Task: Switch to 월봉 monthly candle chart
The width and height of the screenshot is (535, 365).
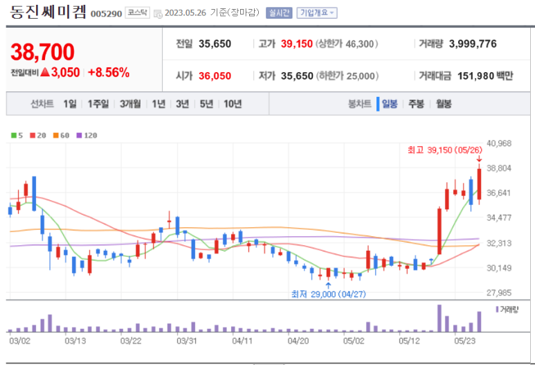Action: pyautogui.click(x=444, y=104)
